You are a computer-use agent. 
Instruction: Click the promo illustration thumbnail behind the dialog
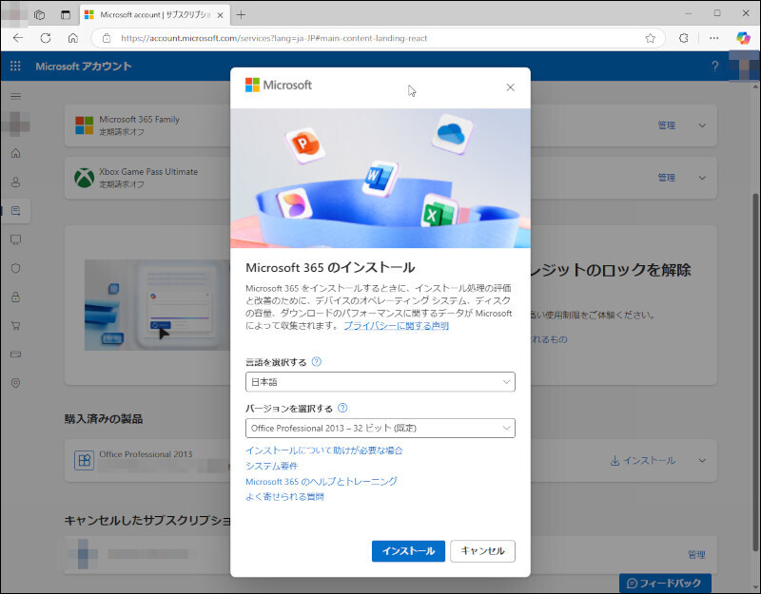[157, 305]
